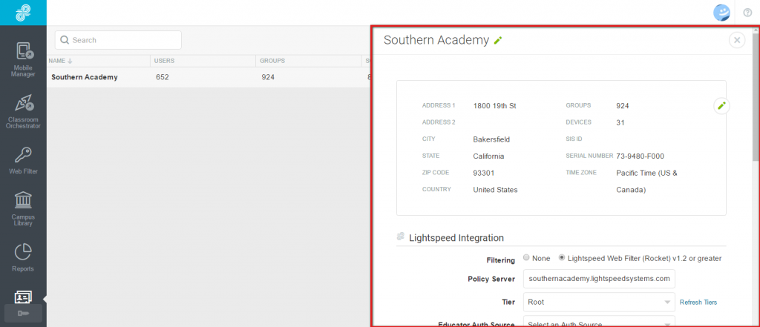This screenshot has height=327, width=760.
Task: Click groups value 924 in table
Action: (x=267, y=77)
